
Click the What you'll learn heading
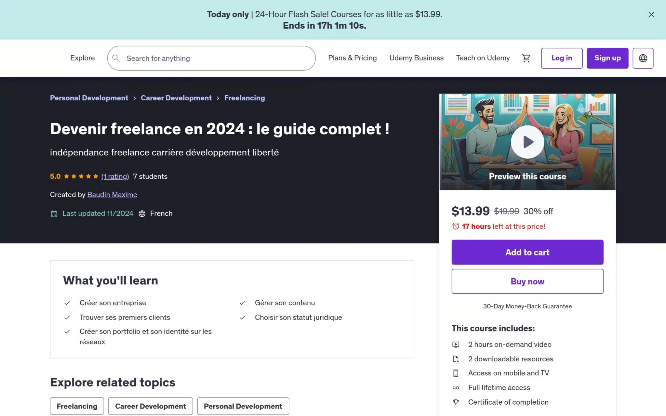[x=111, y=280]
